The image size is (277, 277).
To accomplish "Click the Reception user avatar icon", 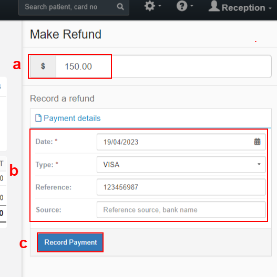I will [x=214, y=6].
